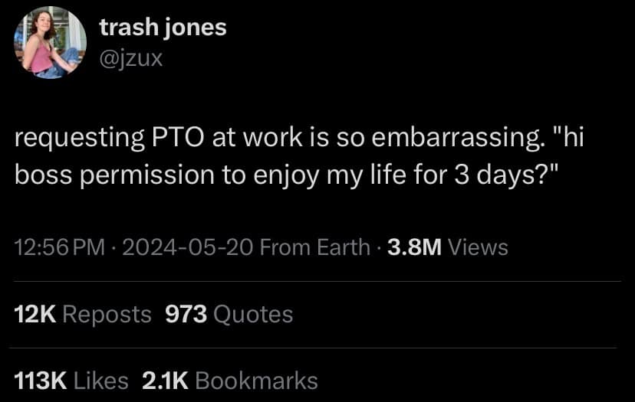View the 12K Reposts list

(83, 314)
